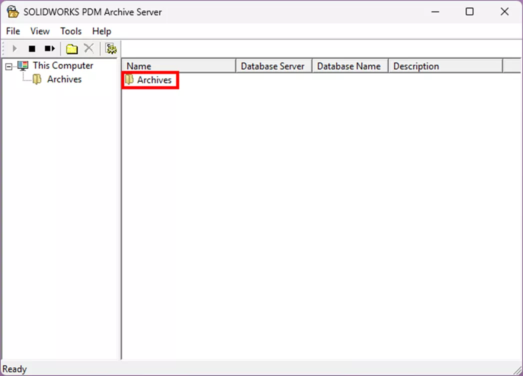The height and width of the screenshot is (376, 523).
Task: Click the Restart service icon
Action: (x=49, y=48)
